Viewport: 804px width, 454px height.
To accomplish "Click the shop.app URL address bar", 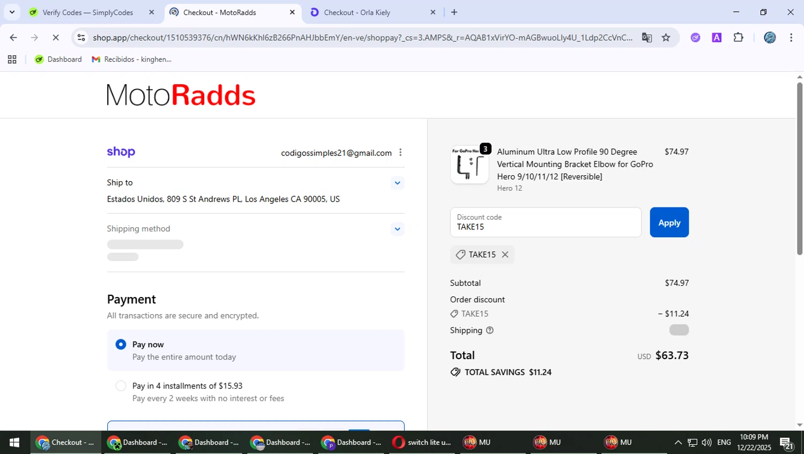I will coord(362,38).
